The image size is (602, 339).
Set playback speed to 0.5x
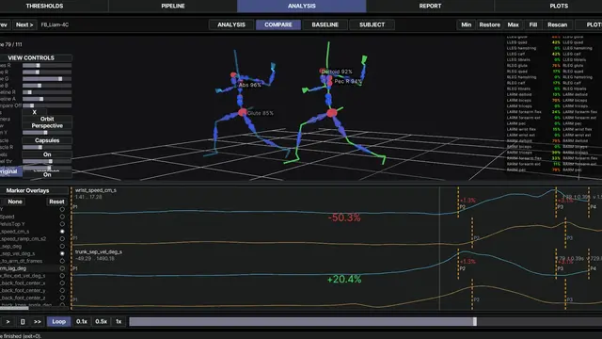tap(101, 322)
